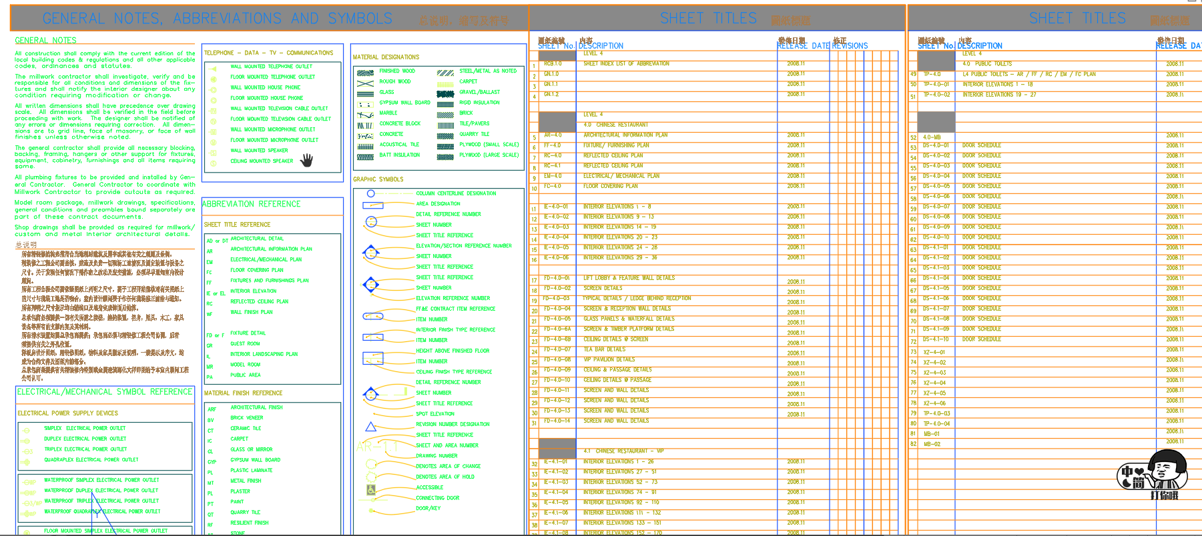Viewport: 1202px width, 536px height.
Task: Click the gravel/ballast hatch pattern swatch
Action: pyautogui.click(x=445, y=93)
